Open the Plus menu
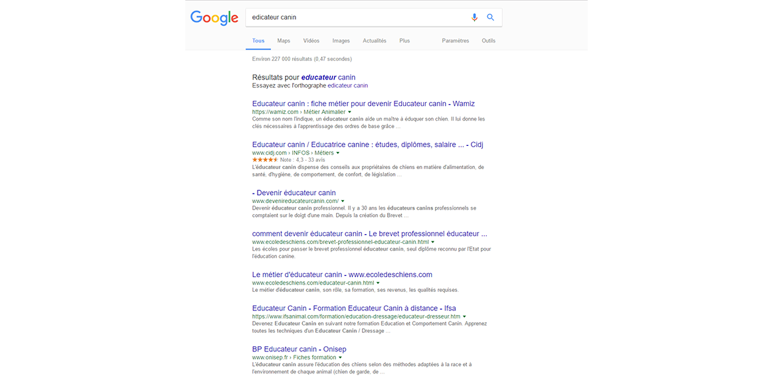 tap(404, 41)
